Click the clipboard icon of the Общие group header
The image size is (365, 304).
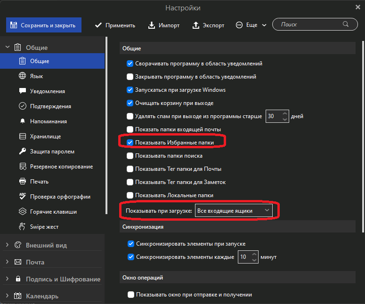point(18,47)
